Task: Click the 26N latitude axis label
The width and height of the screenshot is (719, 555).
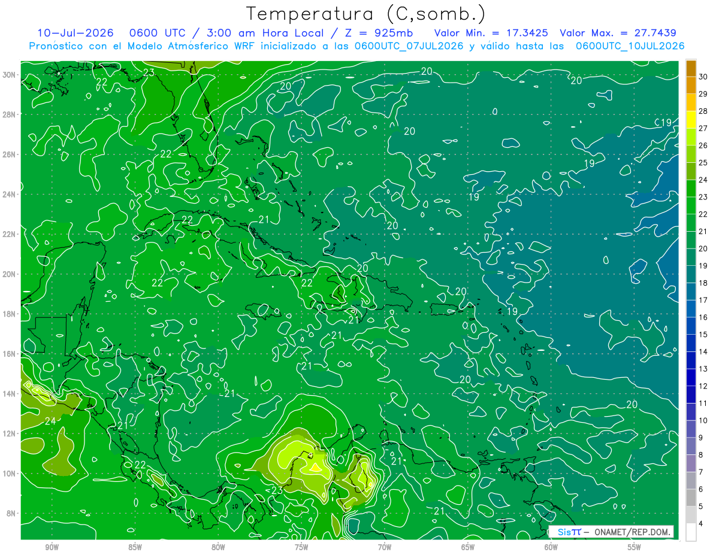Action: tap(10, 154)
